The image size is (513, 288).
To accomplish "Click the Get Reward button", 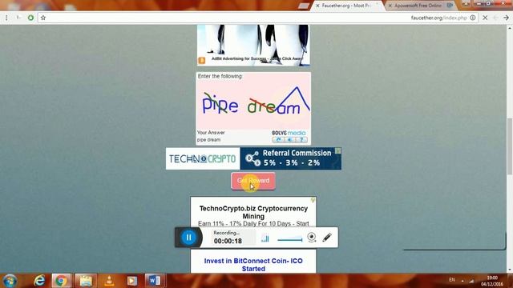I will tap(253, 181).
